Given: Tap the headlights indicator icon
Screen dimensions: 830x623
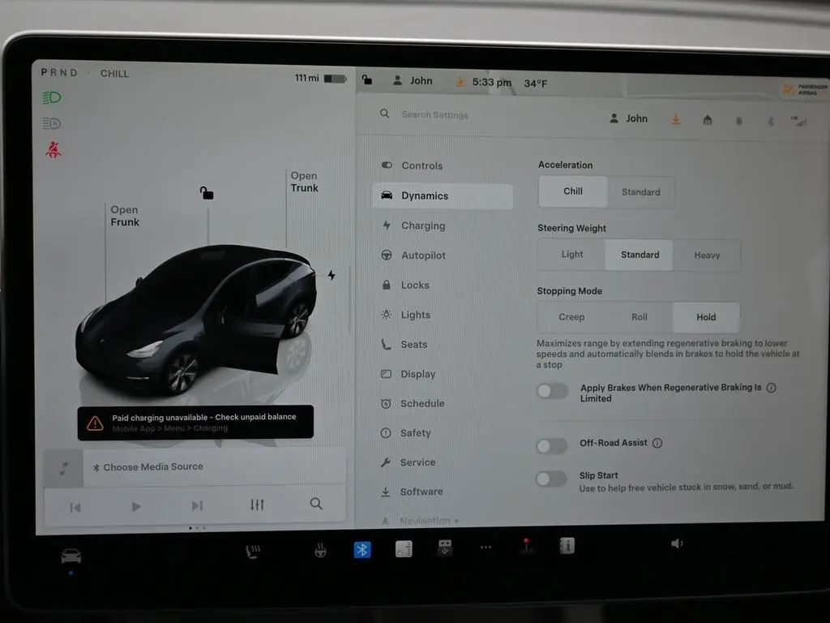Looking at the screenshot, I should pyautogui.click(x=52, y=98).
